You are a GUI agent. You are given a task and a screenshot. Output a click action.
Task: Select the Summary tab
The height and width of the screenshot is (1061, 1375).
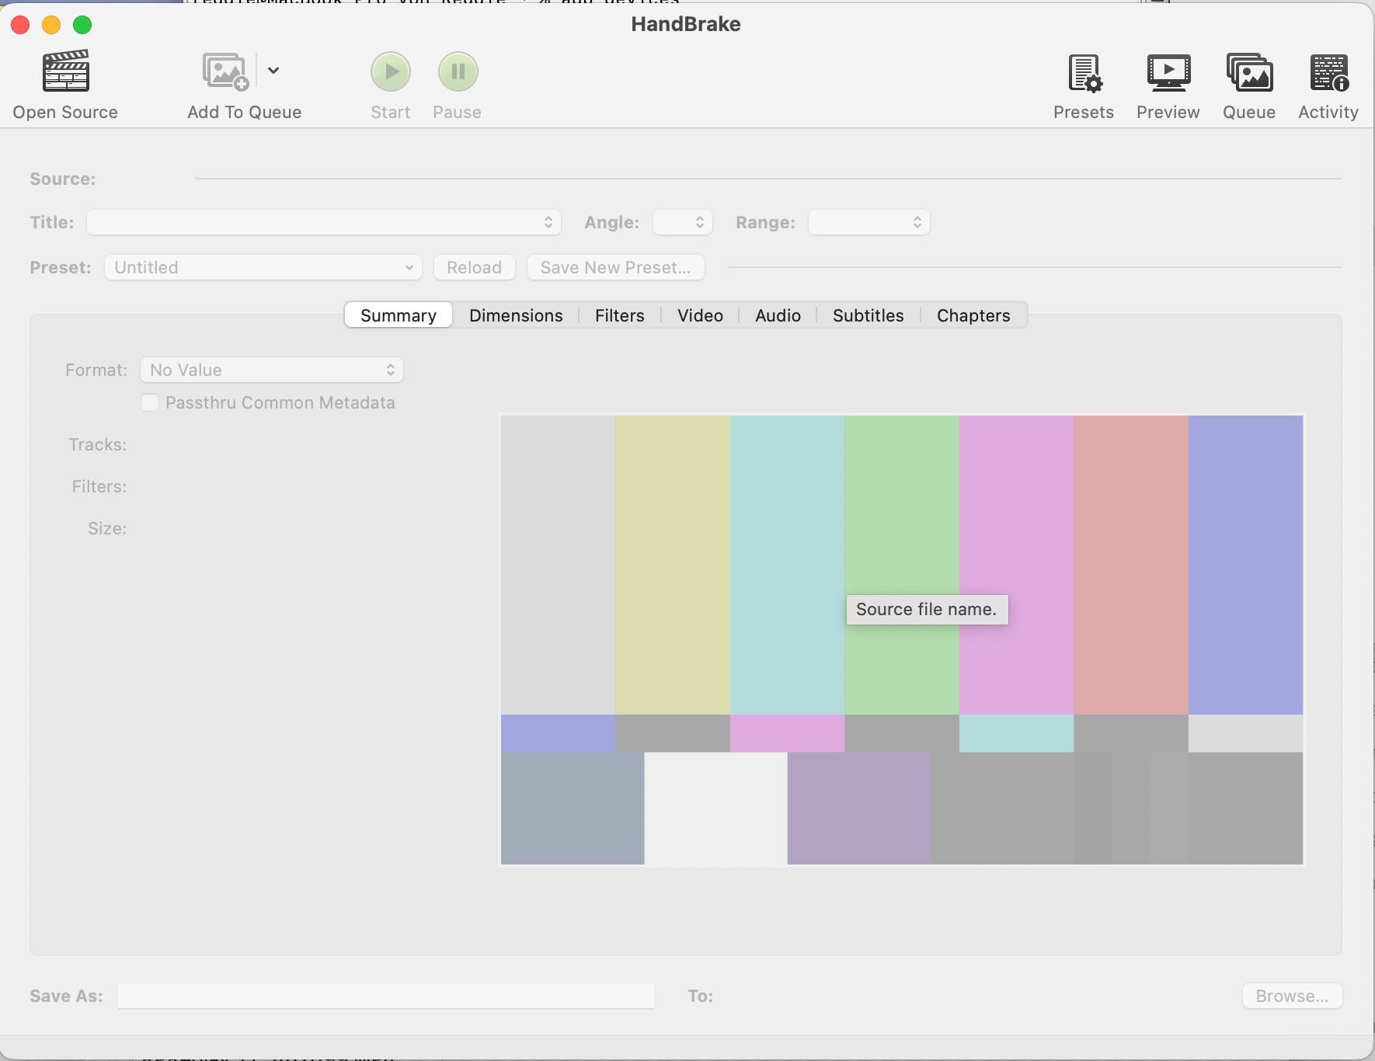(399, 315)
